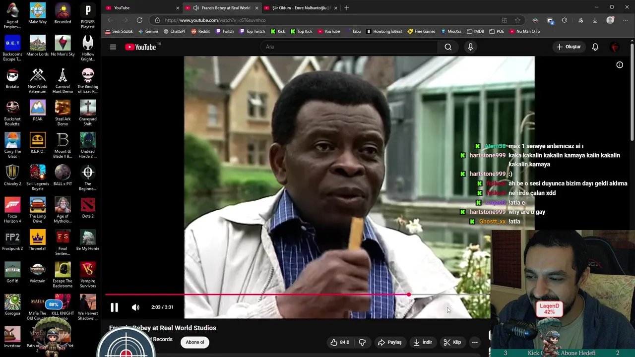The image size is (635, 357).
Task: Open 'Gemini' bookmark
Action: pyautogui.click(x=148, y=31)
